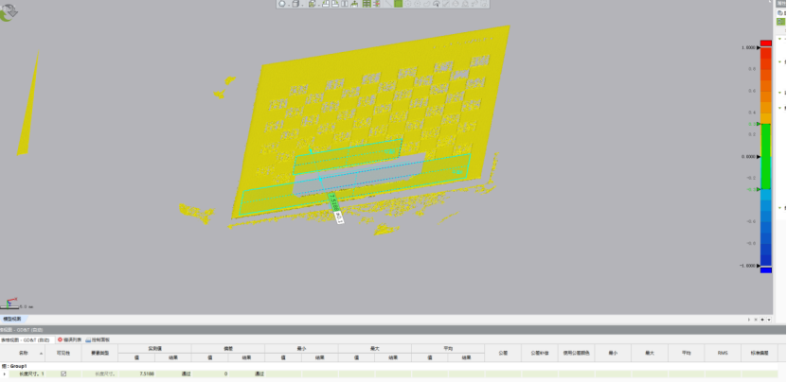Click the cube view icon in toolbar
Viewport: 787px width, 382px height.
click(x=295, y=4)
